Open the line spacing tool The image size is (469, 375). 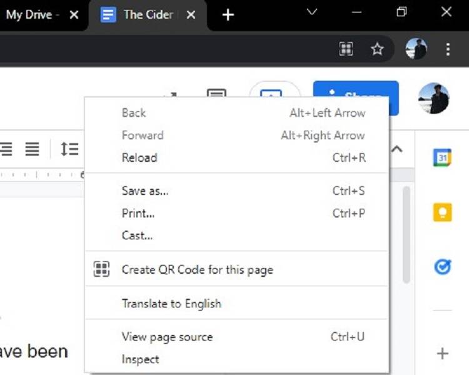pyautogui.click(x=69, y=149)
